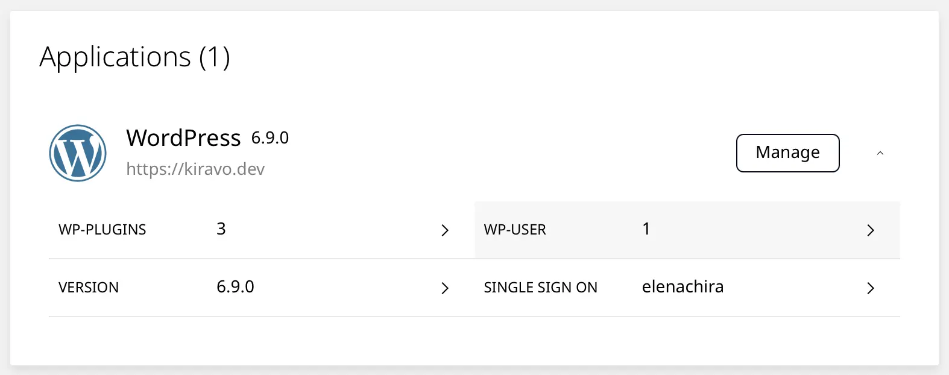Collapse the WordPress application details
This screenshot has height=375, width=949.
pos(880,153)
